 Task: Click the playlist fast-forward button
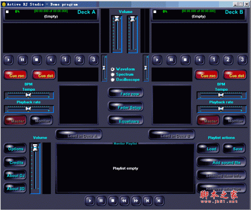coord(136,201)
